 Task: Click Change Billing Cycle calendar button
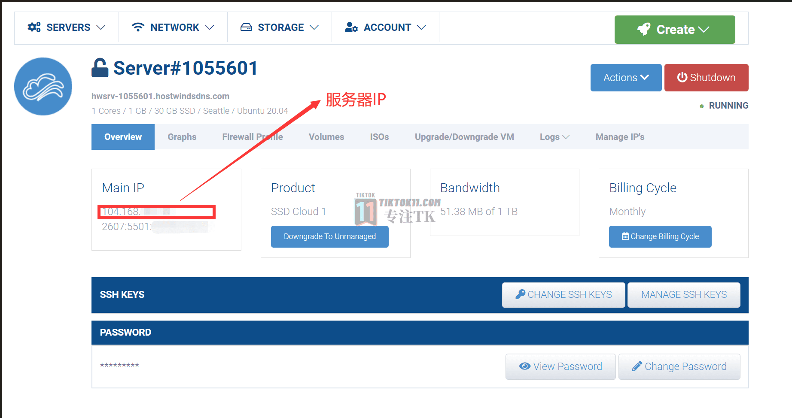(x=660, y=236)
